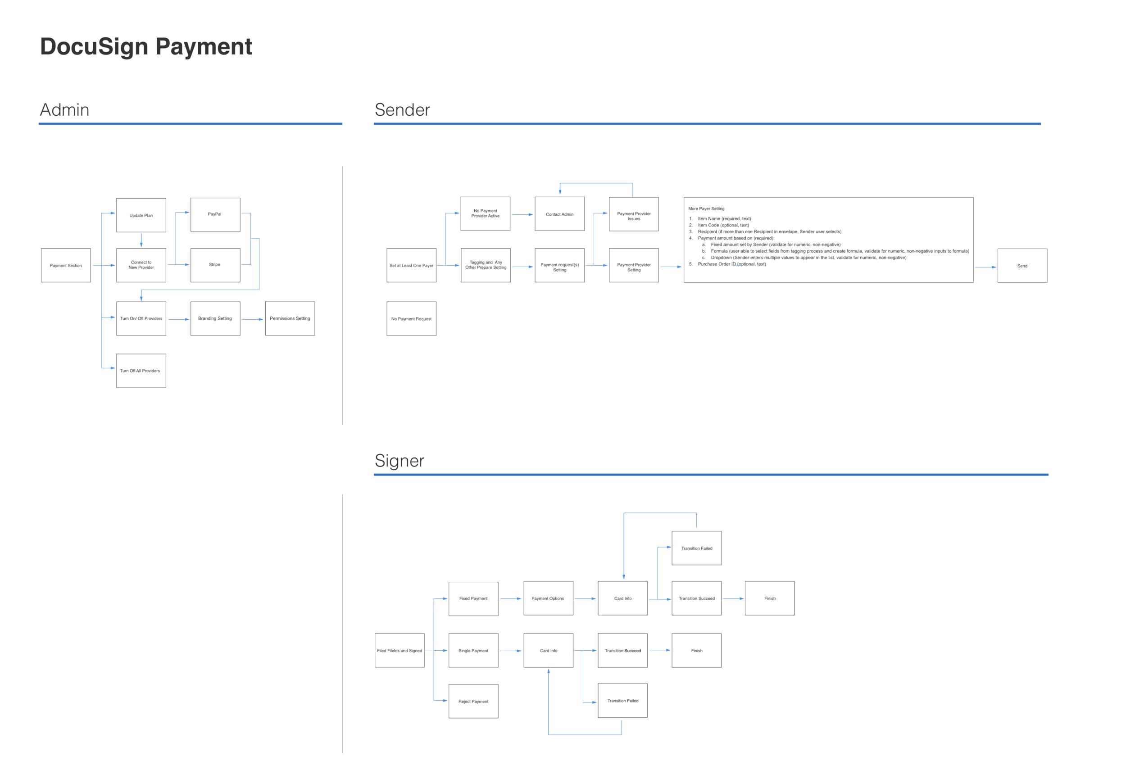
Task: Click 'Payment amount based on (required):' line
Action: click(x=736, y=238)
